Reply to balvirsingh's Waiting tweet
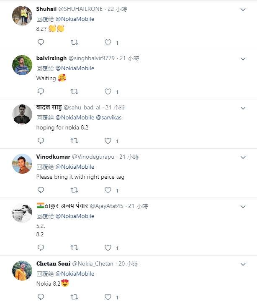 (41, 91)
